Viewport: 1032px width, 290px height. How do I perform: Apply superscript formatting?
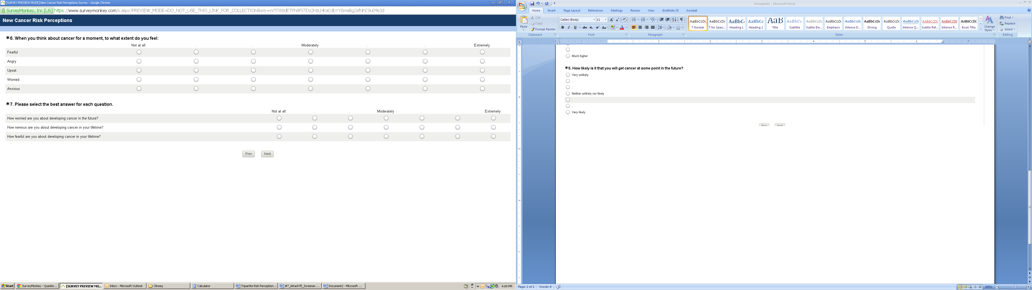(597, 28)
